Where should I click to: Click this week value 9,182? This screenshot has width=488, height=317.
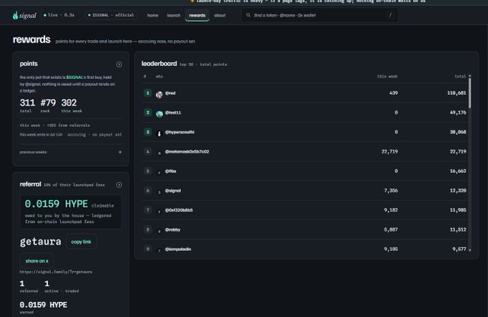[x=391, y=210]
